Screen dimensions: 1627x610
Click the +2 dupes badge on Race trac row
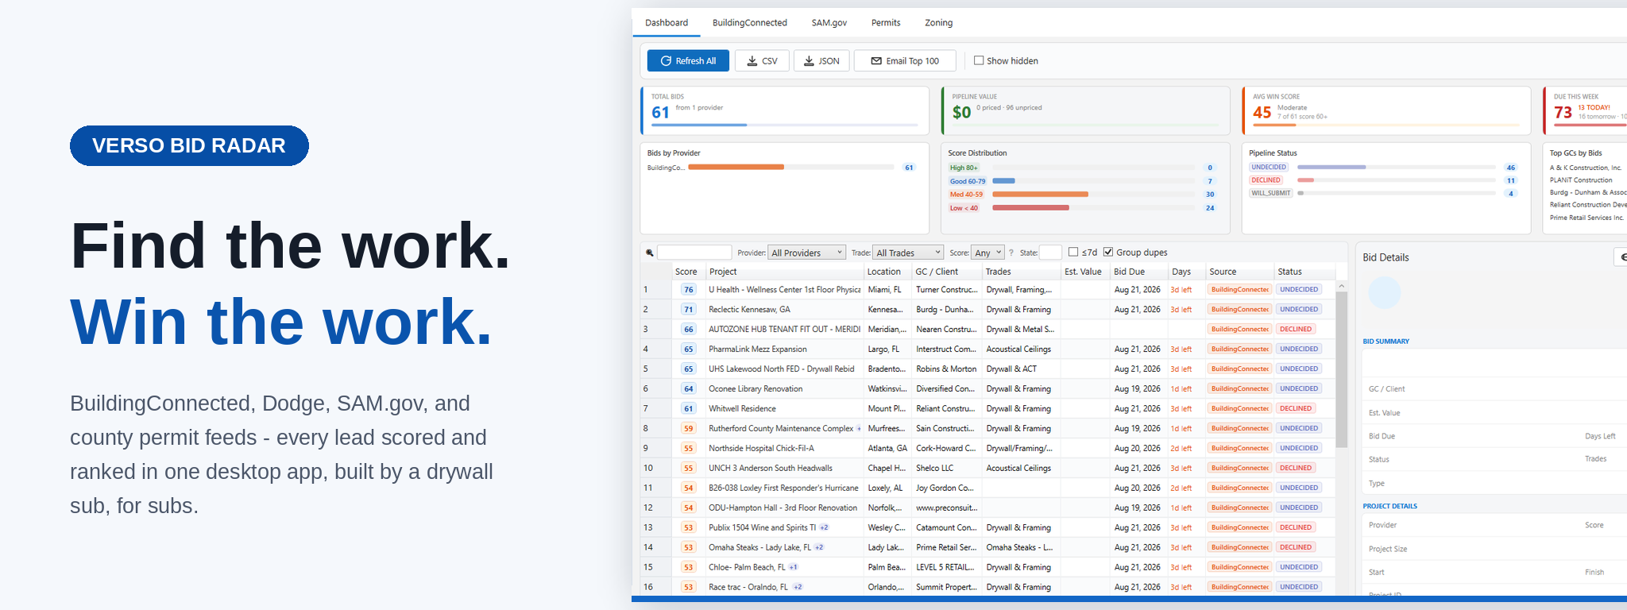point(798,587)
